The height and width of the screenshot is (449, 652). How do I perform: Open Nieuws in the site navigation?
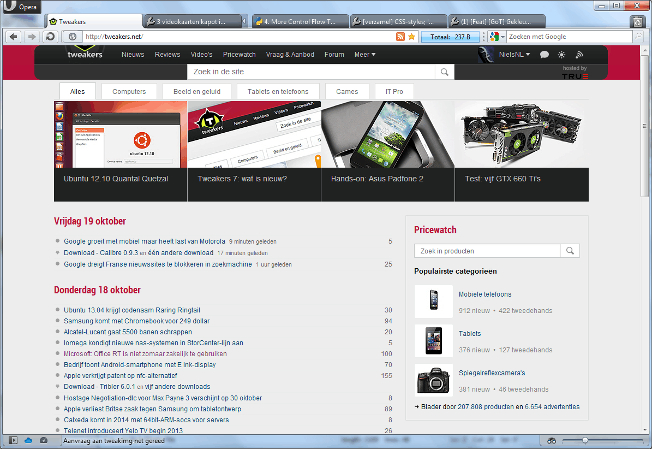pos(133,55)
